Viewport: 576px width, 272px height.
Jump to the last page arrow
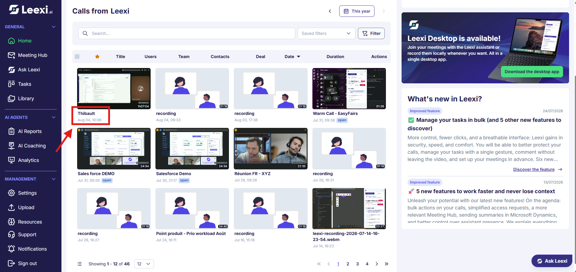[387, 264]
